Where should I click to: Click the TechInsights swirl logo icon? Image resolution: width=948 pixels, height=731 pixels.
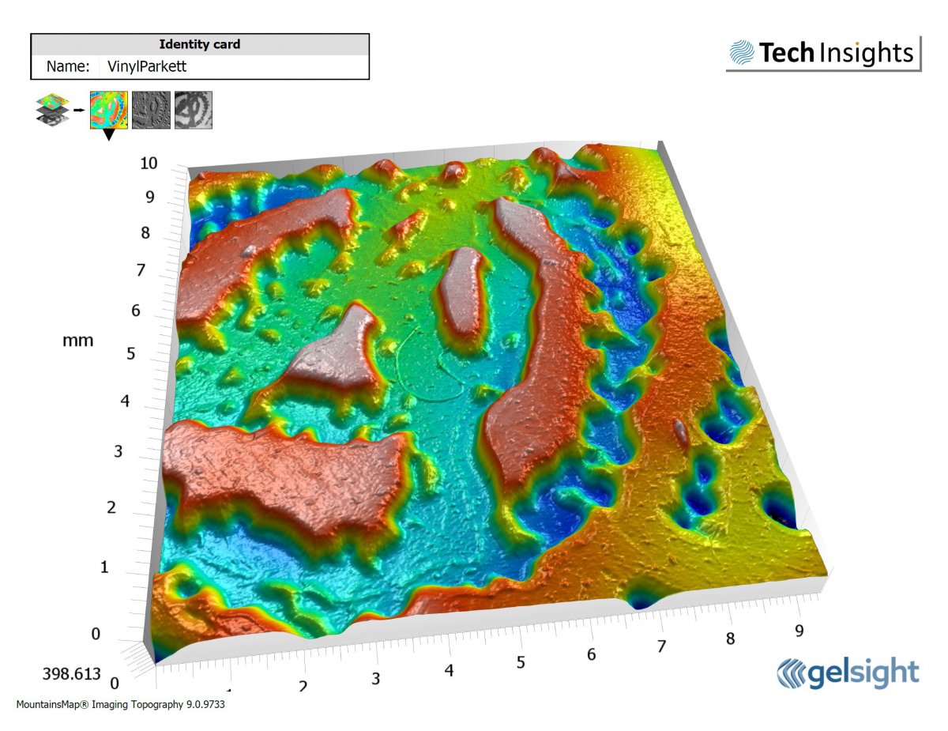741,53
